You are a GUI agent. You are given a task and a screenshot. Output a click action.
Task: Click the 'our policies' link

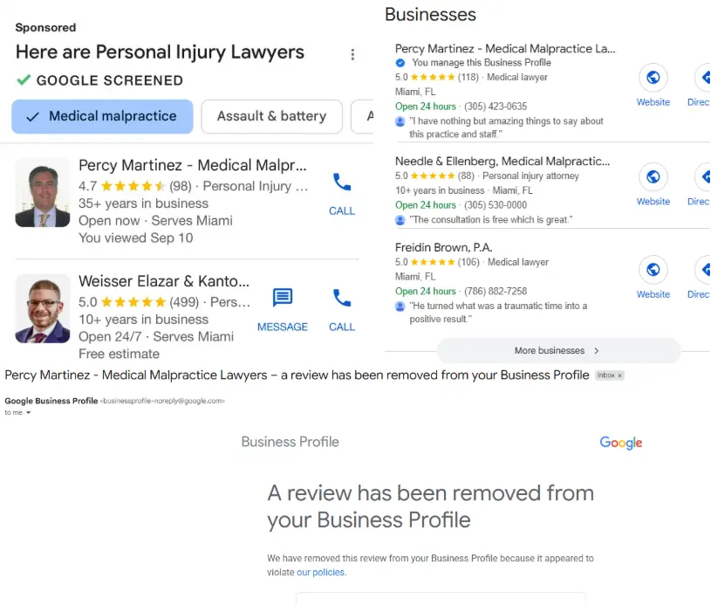(320, 573)
